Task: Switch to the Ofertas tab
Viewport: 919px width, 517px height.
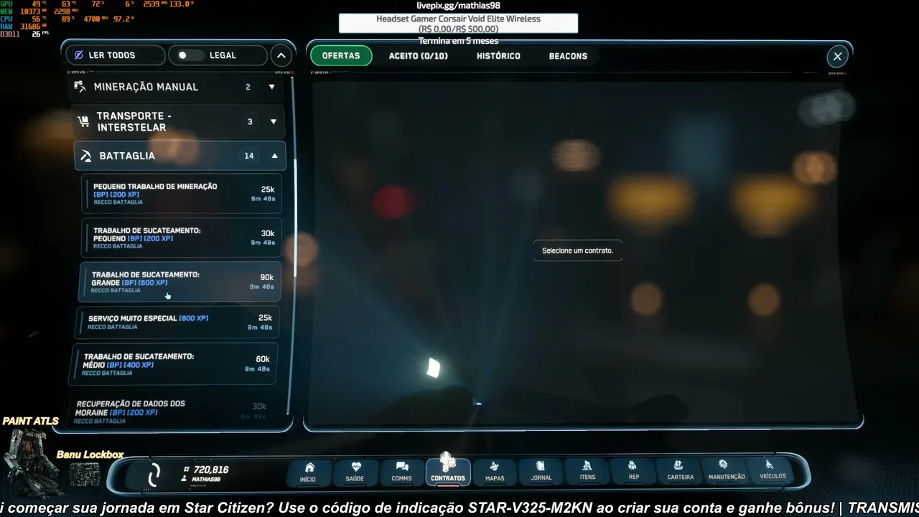Action: [x=341, y=56]
